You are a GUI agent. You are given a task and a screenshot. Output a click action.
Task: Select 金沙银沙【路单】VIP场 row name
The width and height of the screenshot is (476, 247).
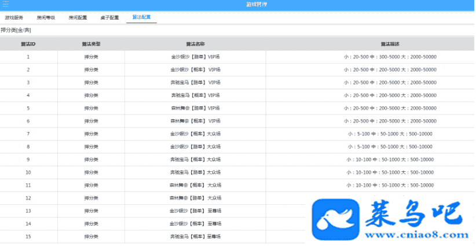(x=195, y=57)
